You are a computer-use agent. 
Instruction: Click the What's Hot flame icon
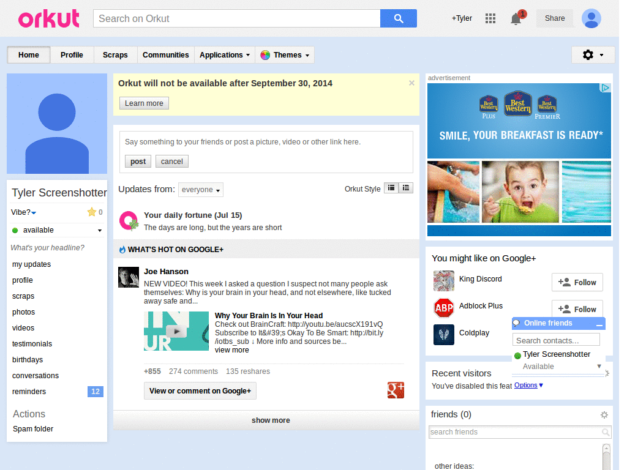[122, 250]
